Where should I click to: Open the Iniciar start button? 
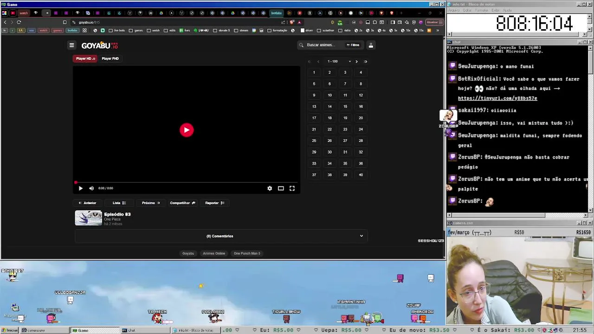9,330
